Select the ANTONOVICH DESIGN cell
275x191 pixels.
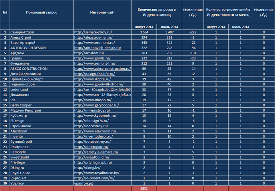click(x=42, y=48)
